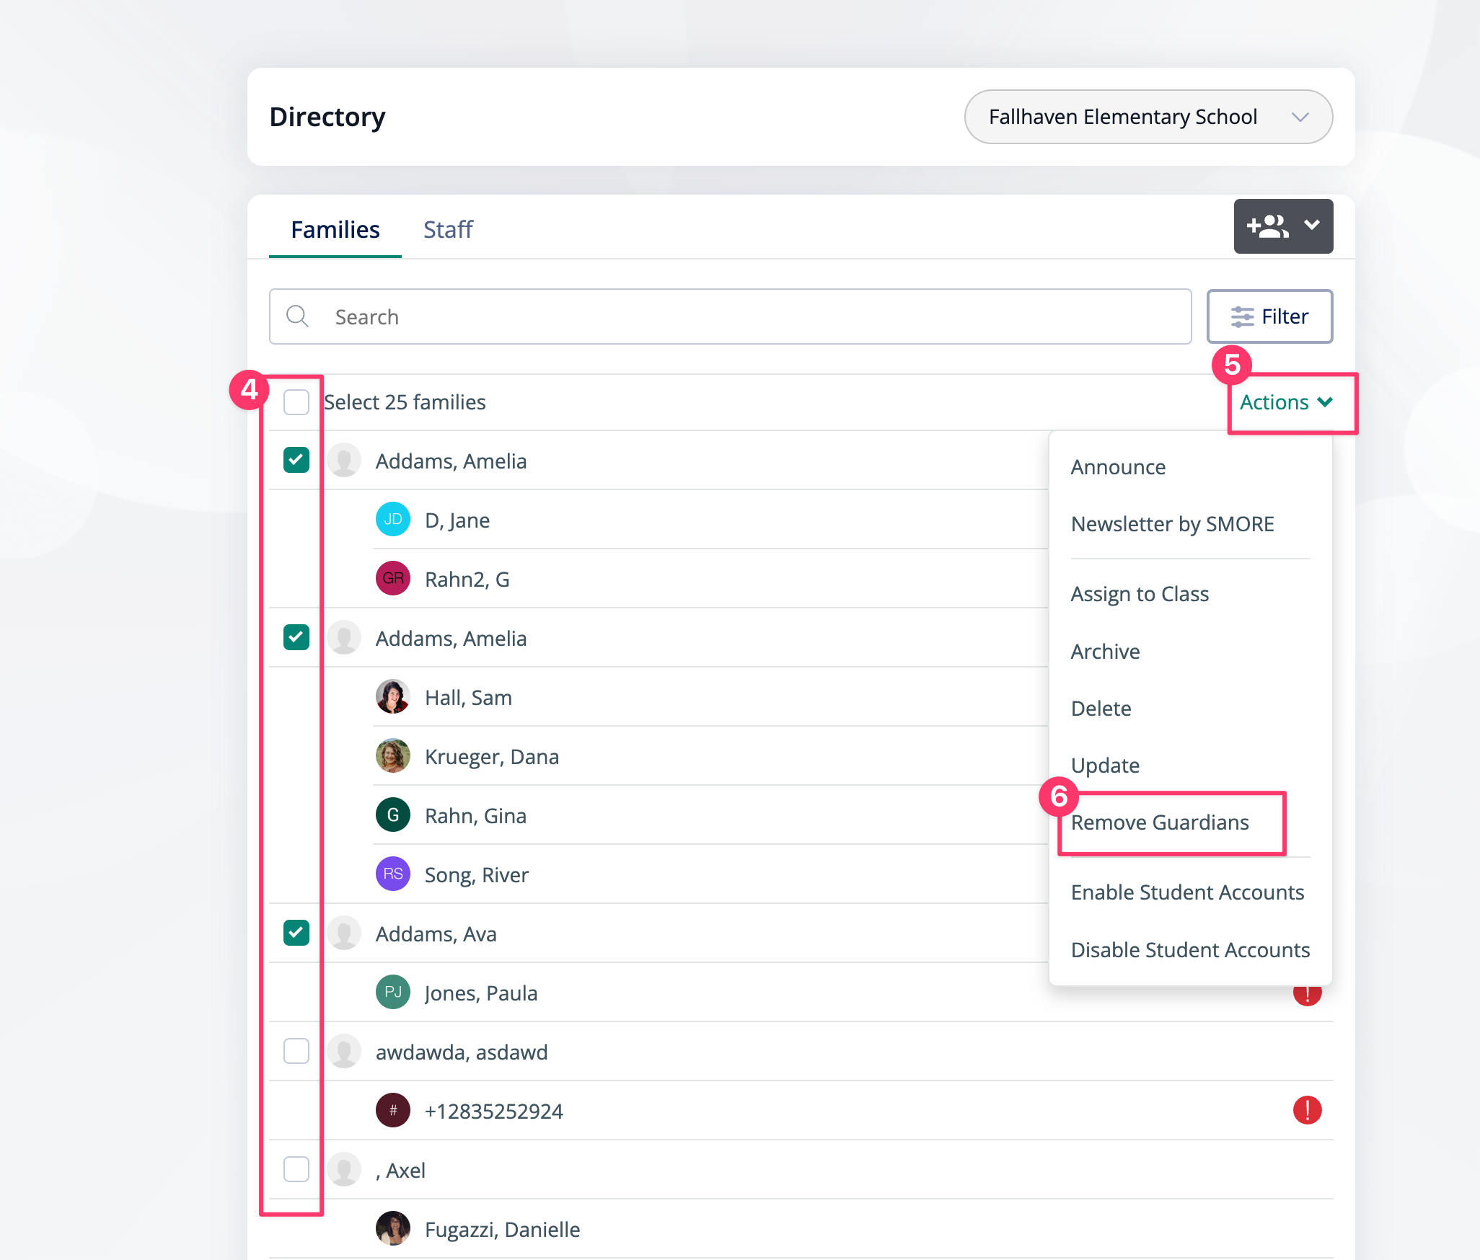Click the PJ avatar for Jones, Paula
Viewport: 1480px width, 1260px height.
pos(393,993)
